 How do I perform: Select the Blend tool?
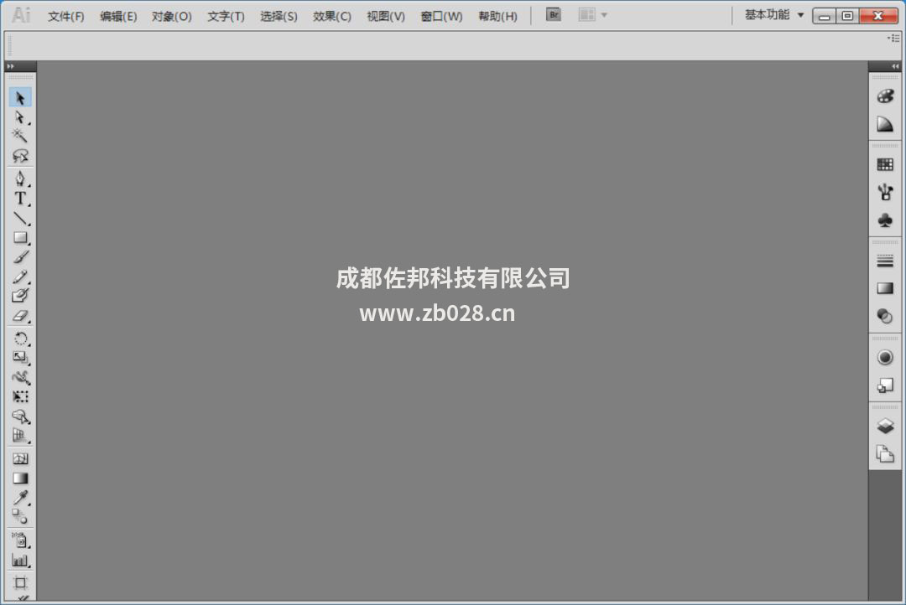20,516
